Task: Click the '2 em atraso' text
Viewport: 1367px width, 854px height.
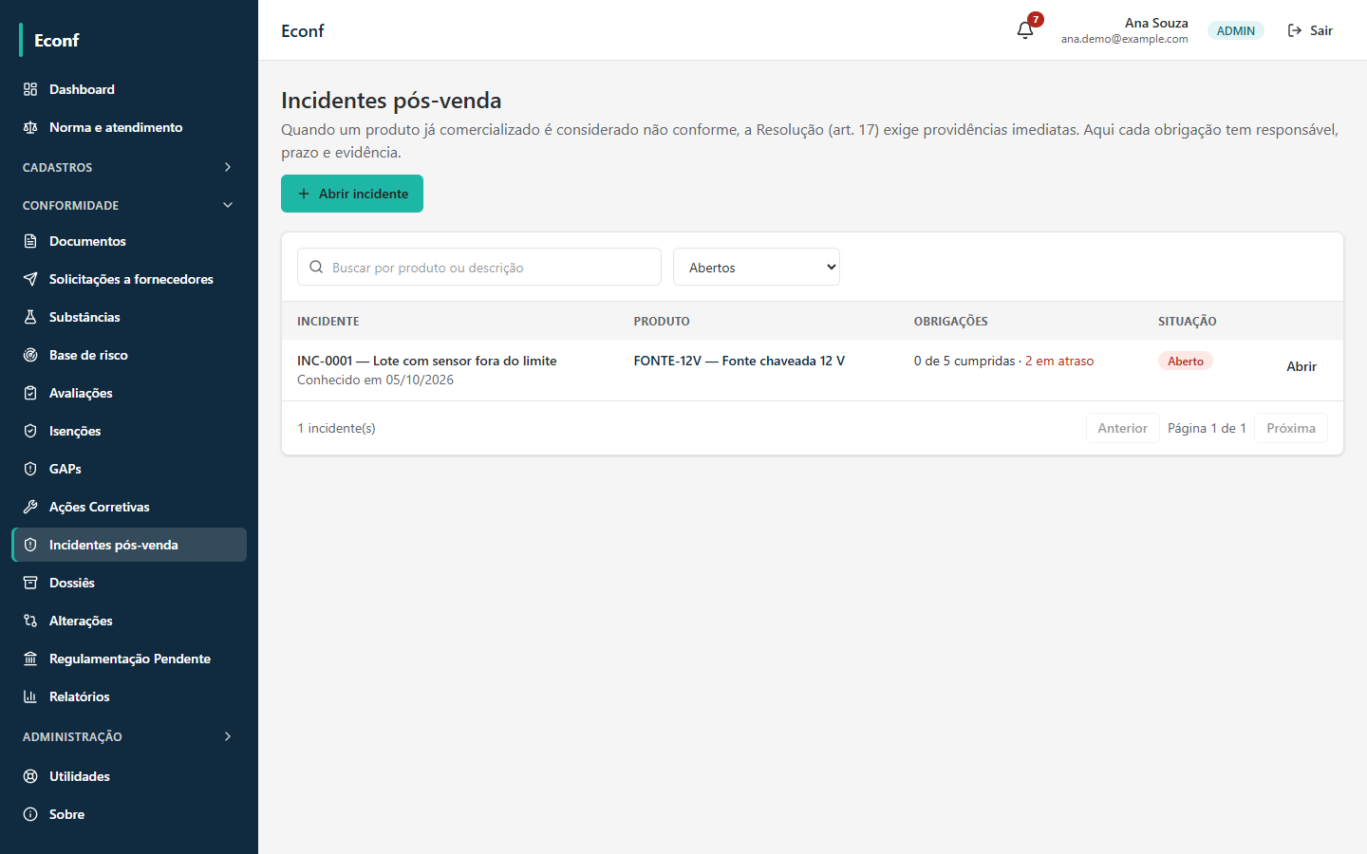Action: [1059, 361]
